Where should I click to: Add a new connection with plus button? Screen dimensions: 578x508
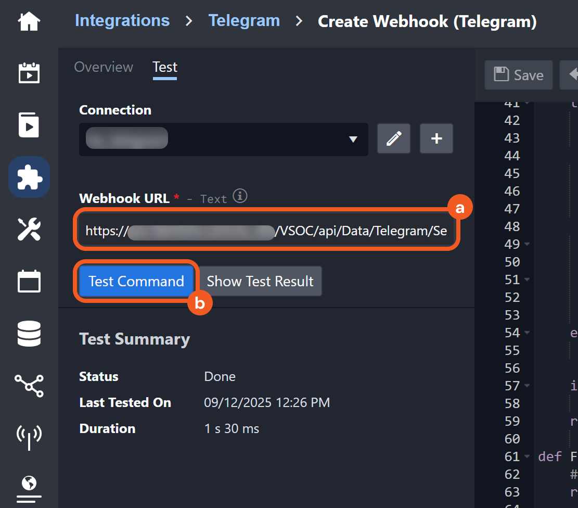coord(436,138)
